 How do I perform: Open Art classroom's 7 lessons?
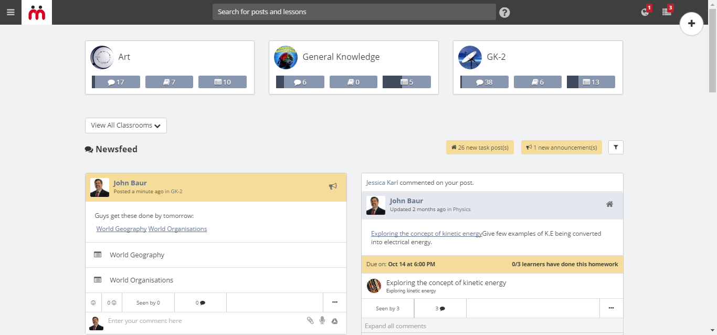tap(169, 82)
